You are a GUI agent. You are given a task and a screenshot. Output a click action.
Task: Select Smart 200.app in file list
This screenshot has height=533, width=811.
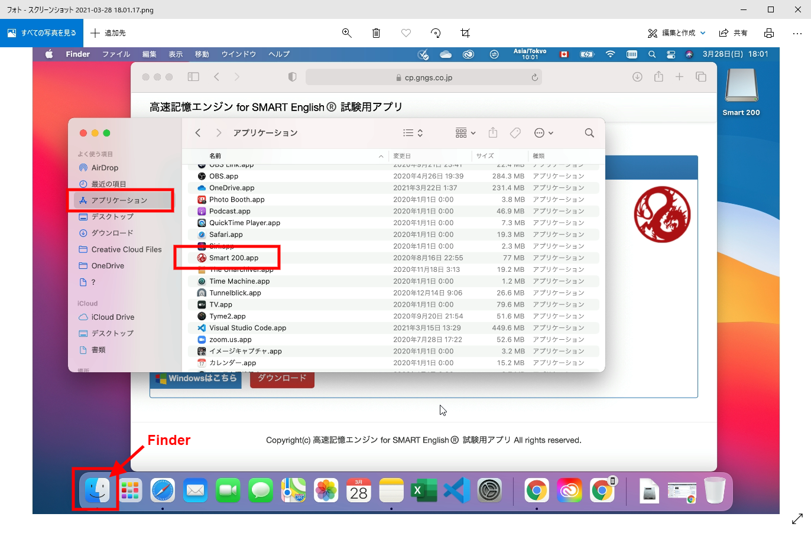(394, 258)
